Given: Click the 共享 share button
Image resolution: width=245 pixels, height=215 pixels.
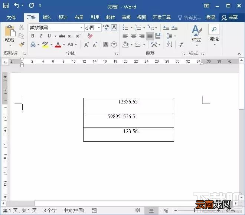Looking at the screenshot, I should pyautogui.click(x=230, y=17).
